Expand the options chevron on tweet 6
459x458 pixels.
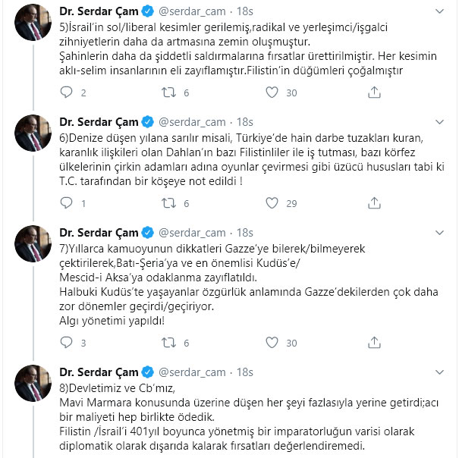[442, 122]
